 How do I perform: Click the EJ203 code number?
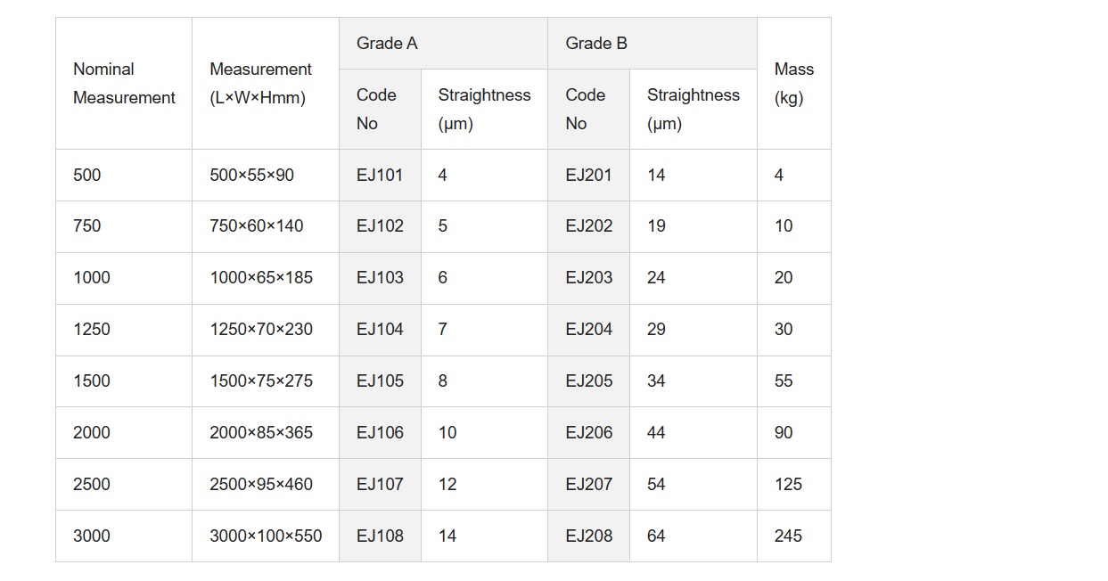pyautogui.click(x=589, y=278)
